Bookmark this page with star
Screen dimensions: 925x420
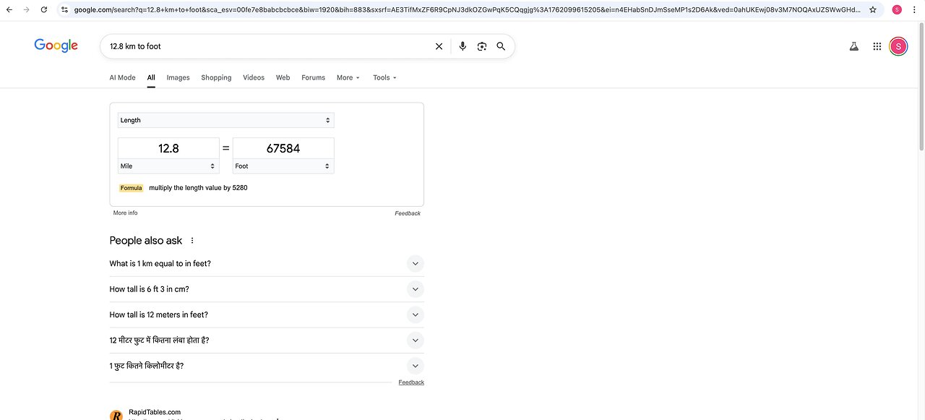point(873,9)
